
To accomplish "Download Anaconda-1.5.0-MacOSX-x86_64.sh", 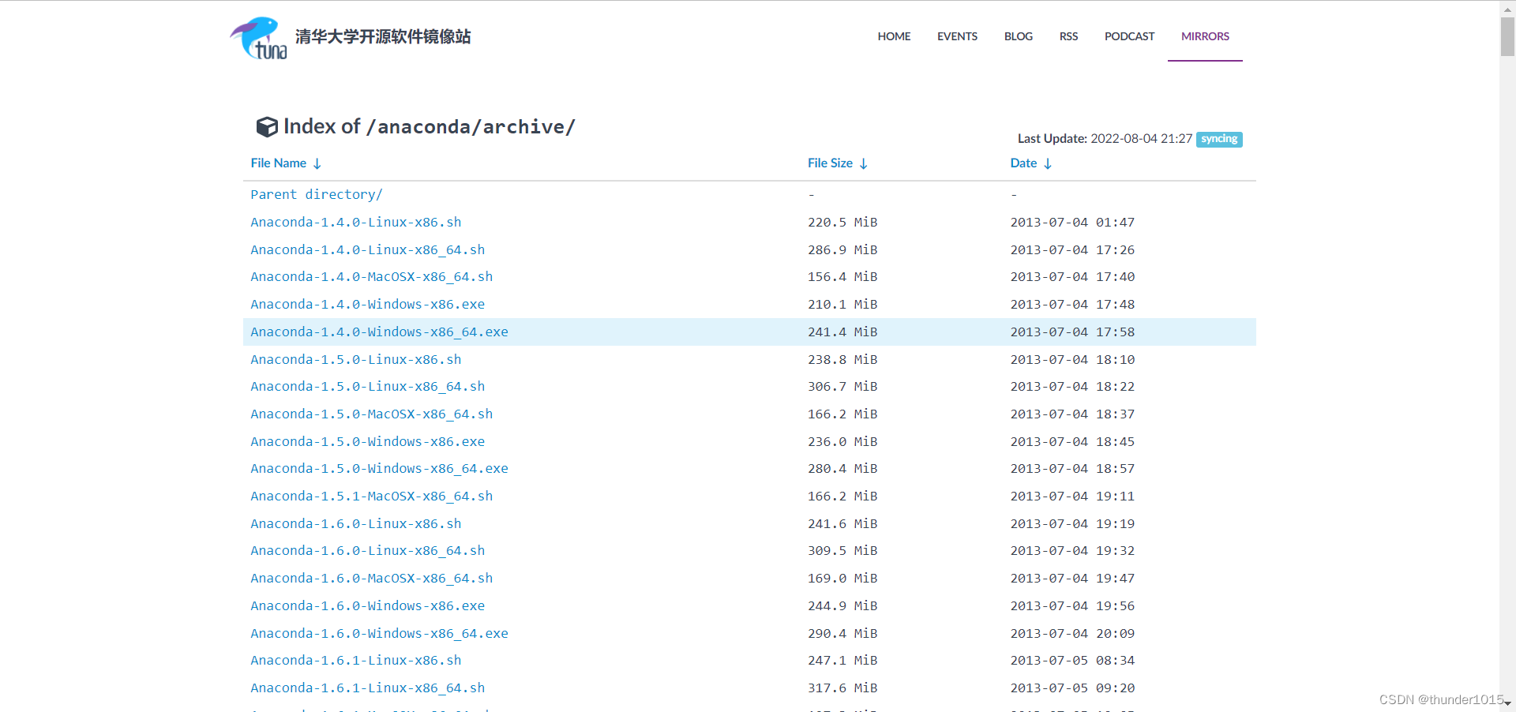I will tap(372, 414).
